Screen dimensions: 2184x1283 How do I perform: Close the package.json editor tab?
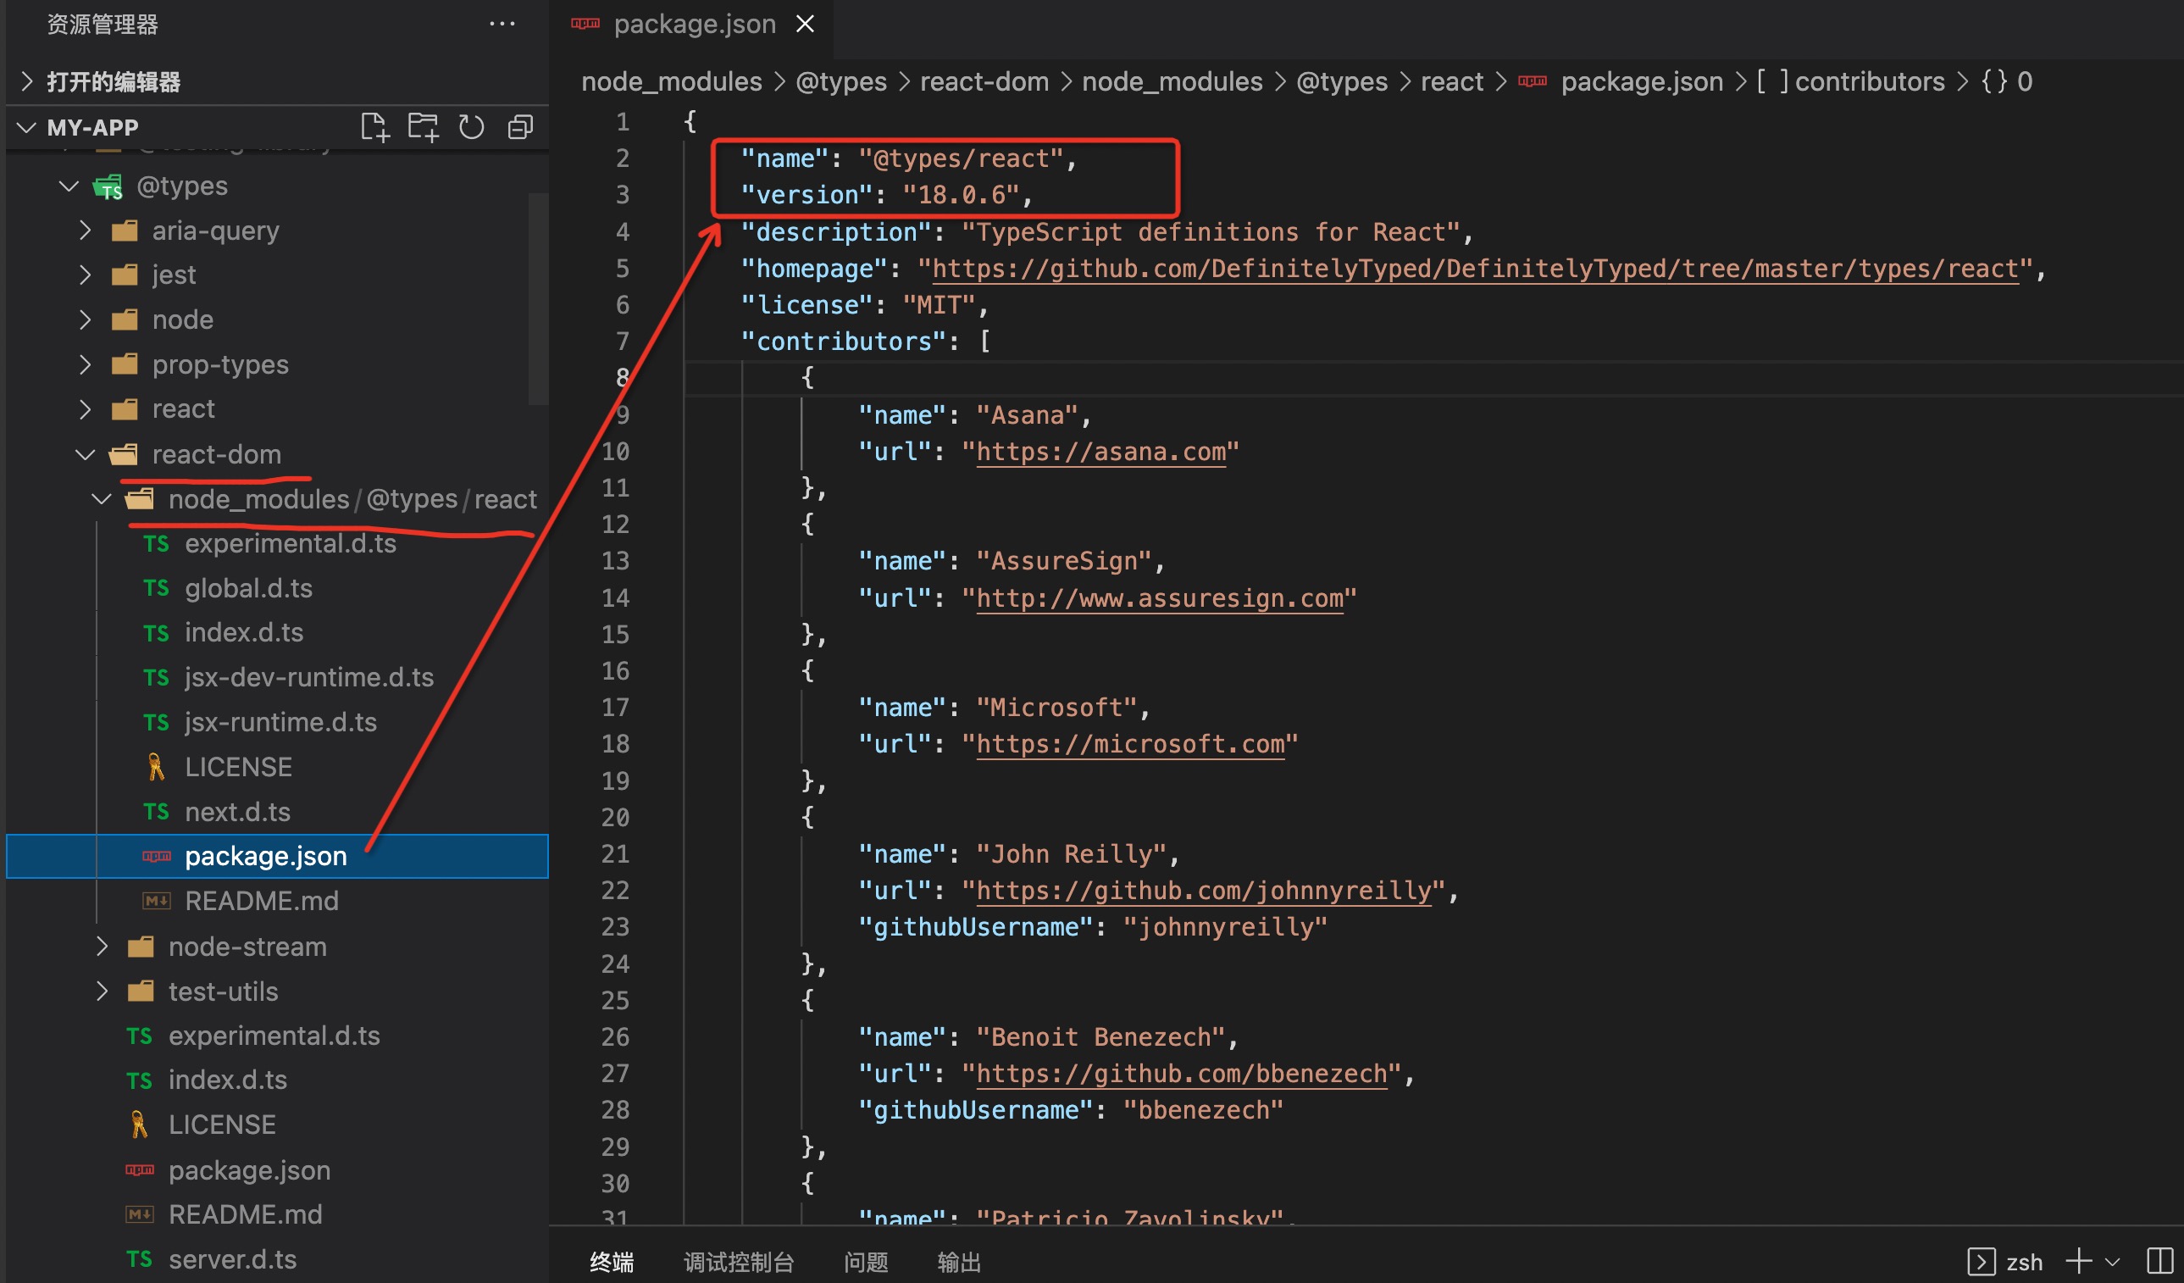pos(804,25)
